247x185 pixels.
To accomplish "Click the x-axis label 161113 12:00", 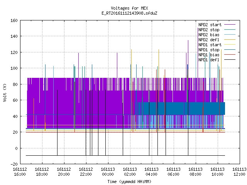I will (239, 172).
